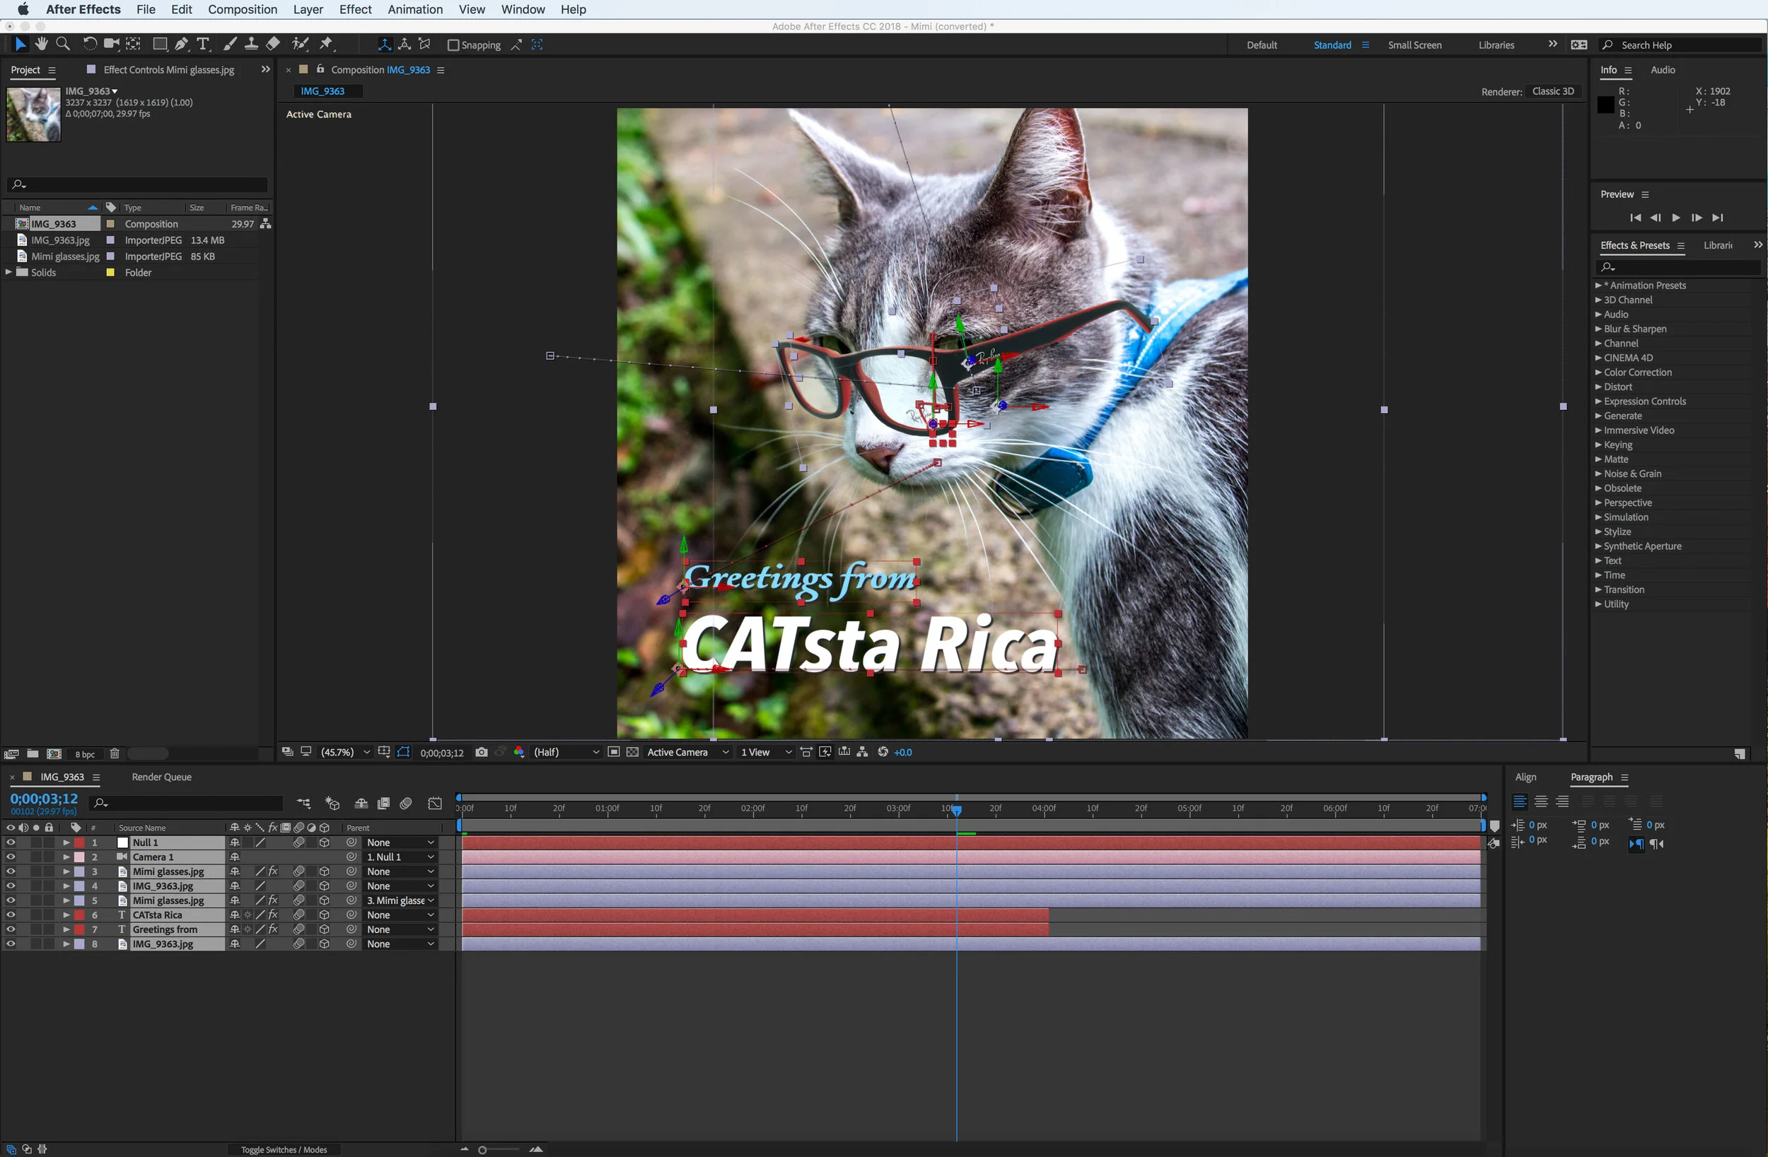Image resolution: width=1768 pixels, height=1157 pixels.
Task: Open the Apple menu
Action: tap(23, 10)
